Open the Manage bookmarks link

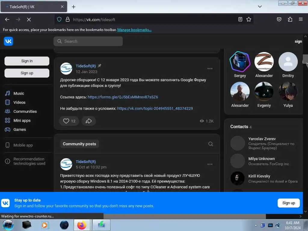pyautogui.click(x=134, y=30)
